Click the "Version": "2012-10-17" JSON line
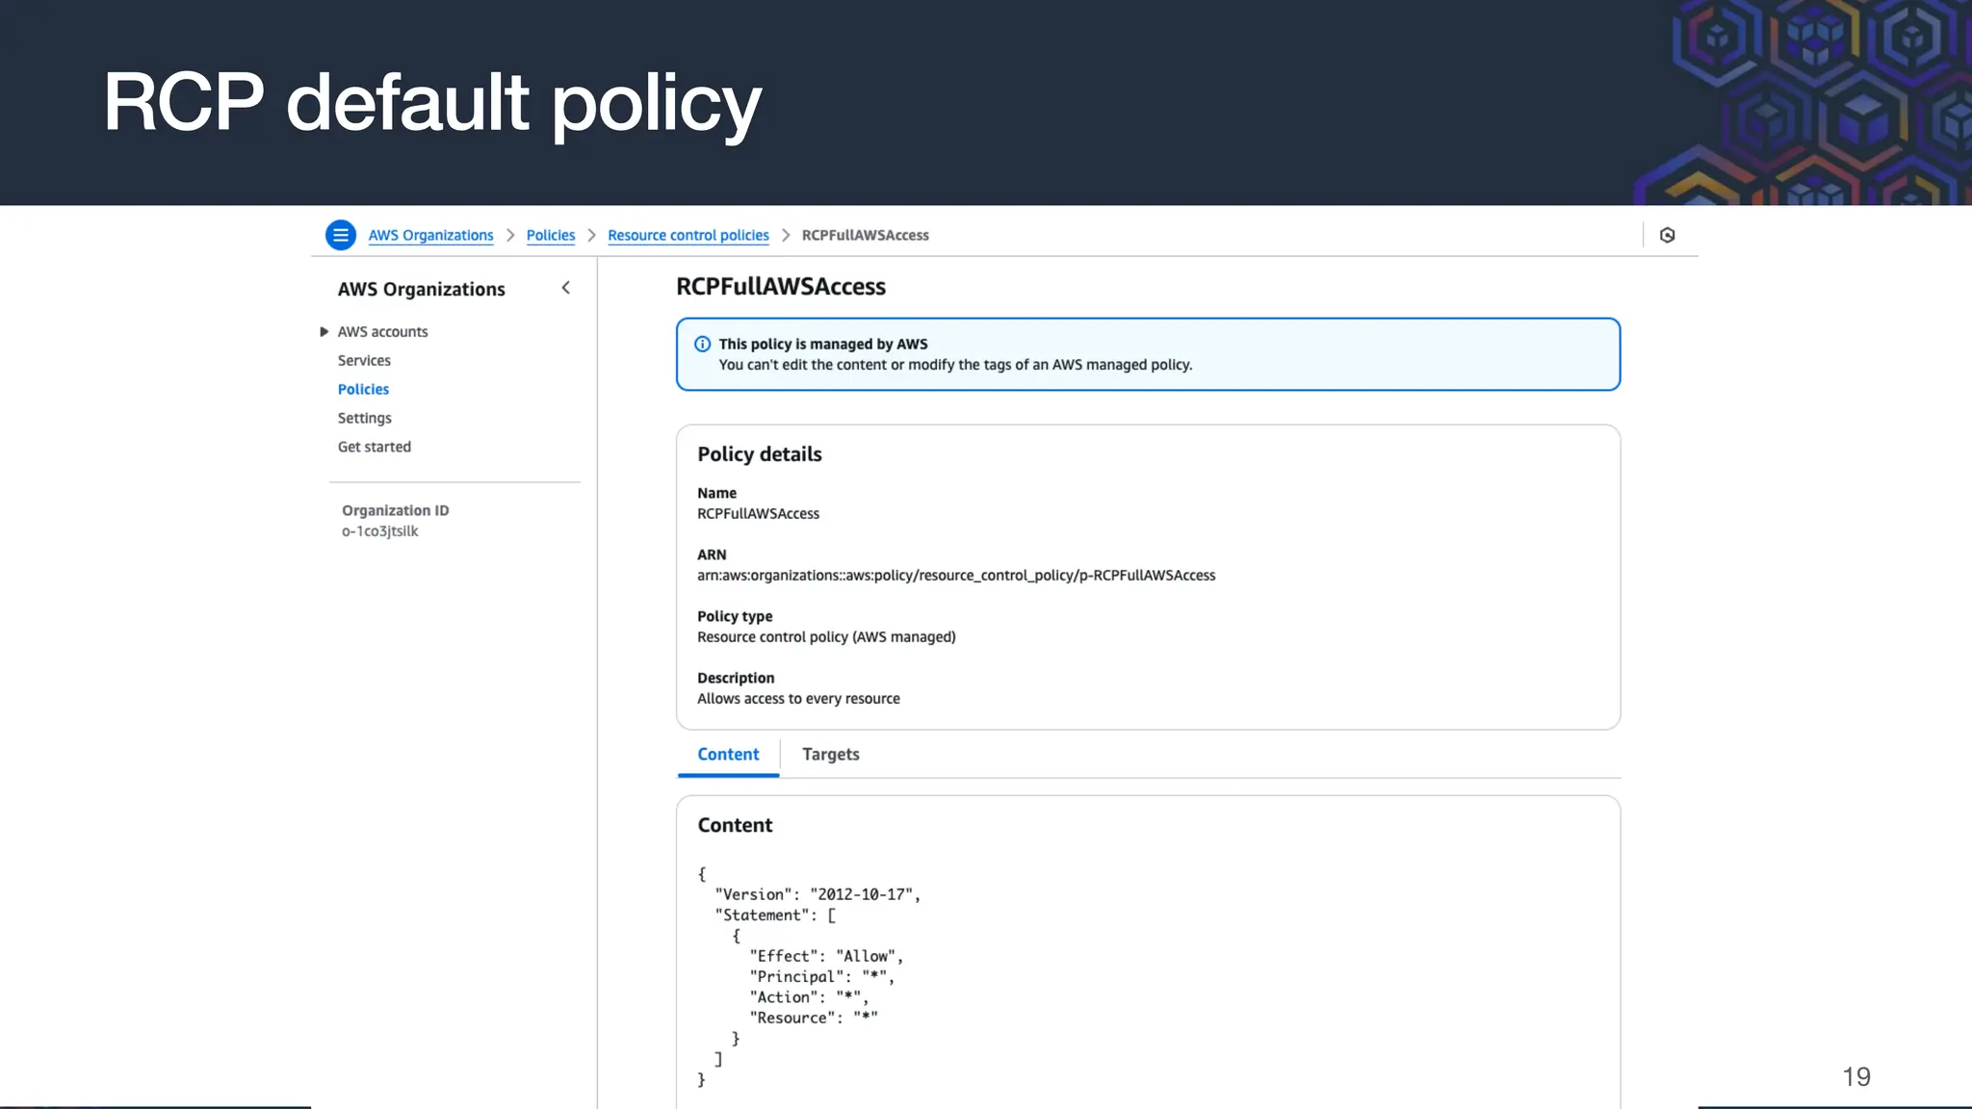Screen dimensions: 1972x1109 coord(817,894)
